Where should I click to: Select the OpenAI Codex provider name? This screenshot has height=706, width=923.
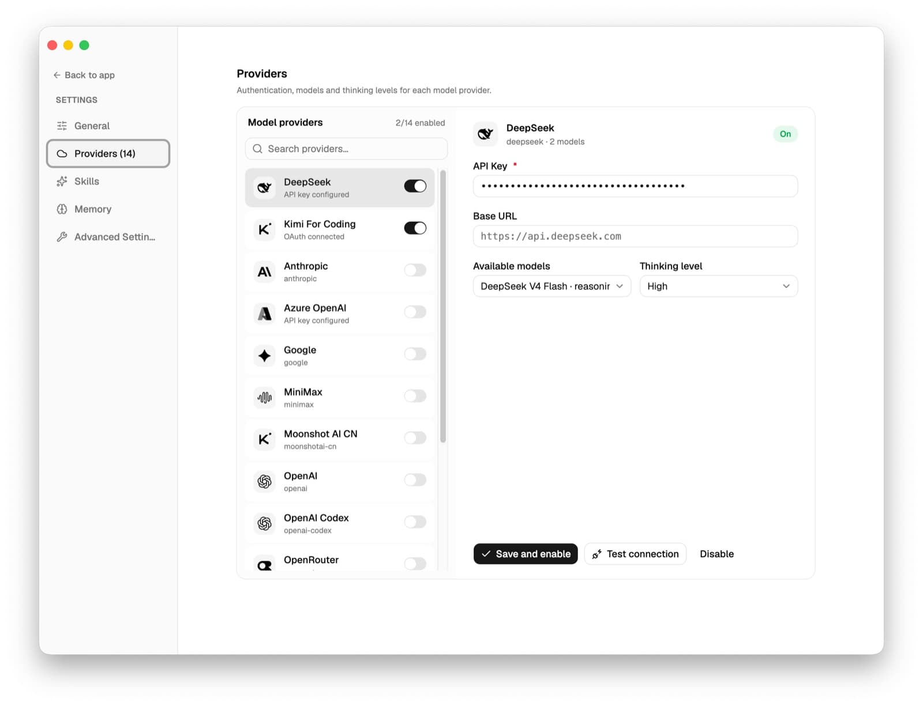316,518
